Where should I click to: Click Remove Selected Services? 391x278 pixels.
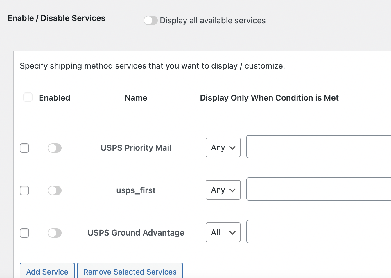[130, 272]
